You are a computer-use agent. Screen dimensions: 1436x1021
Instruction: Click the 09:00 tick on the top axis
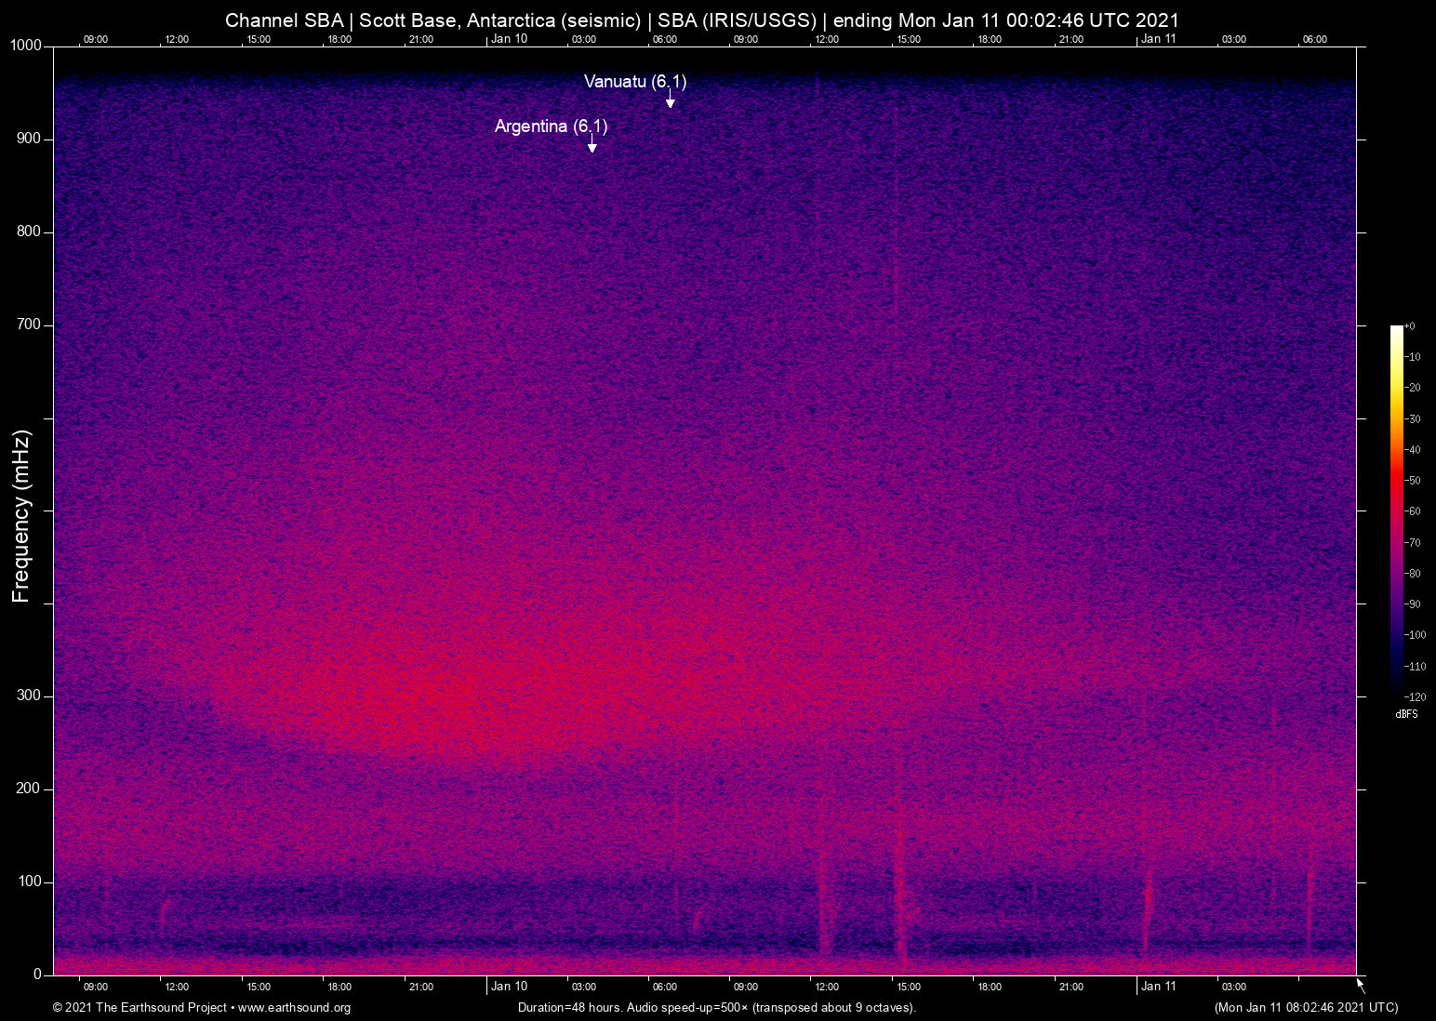pyautogui.click(x=96, y=39)
